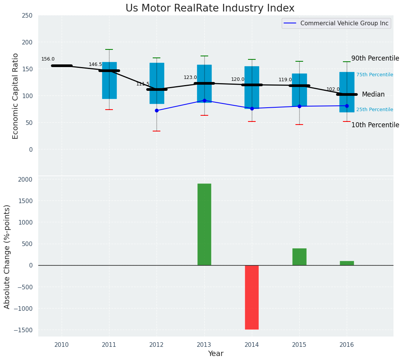
Task: Select the tall green 2013 change bar
Action: pos(204,224)
